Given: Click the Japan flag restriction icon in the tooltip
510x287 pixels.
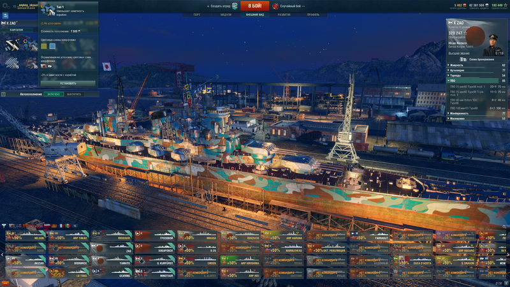Looking at the screenshot, I should (x=43, y=66).
